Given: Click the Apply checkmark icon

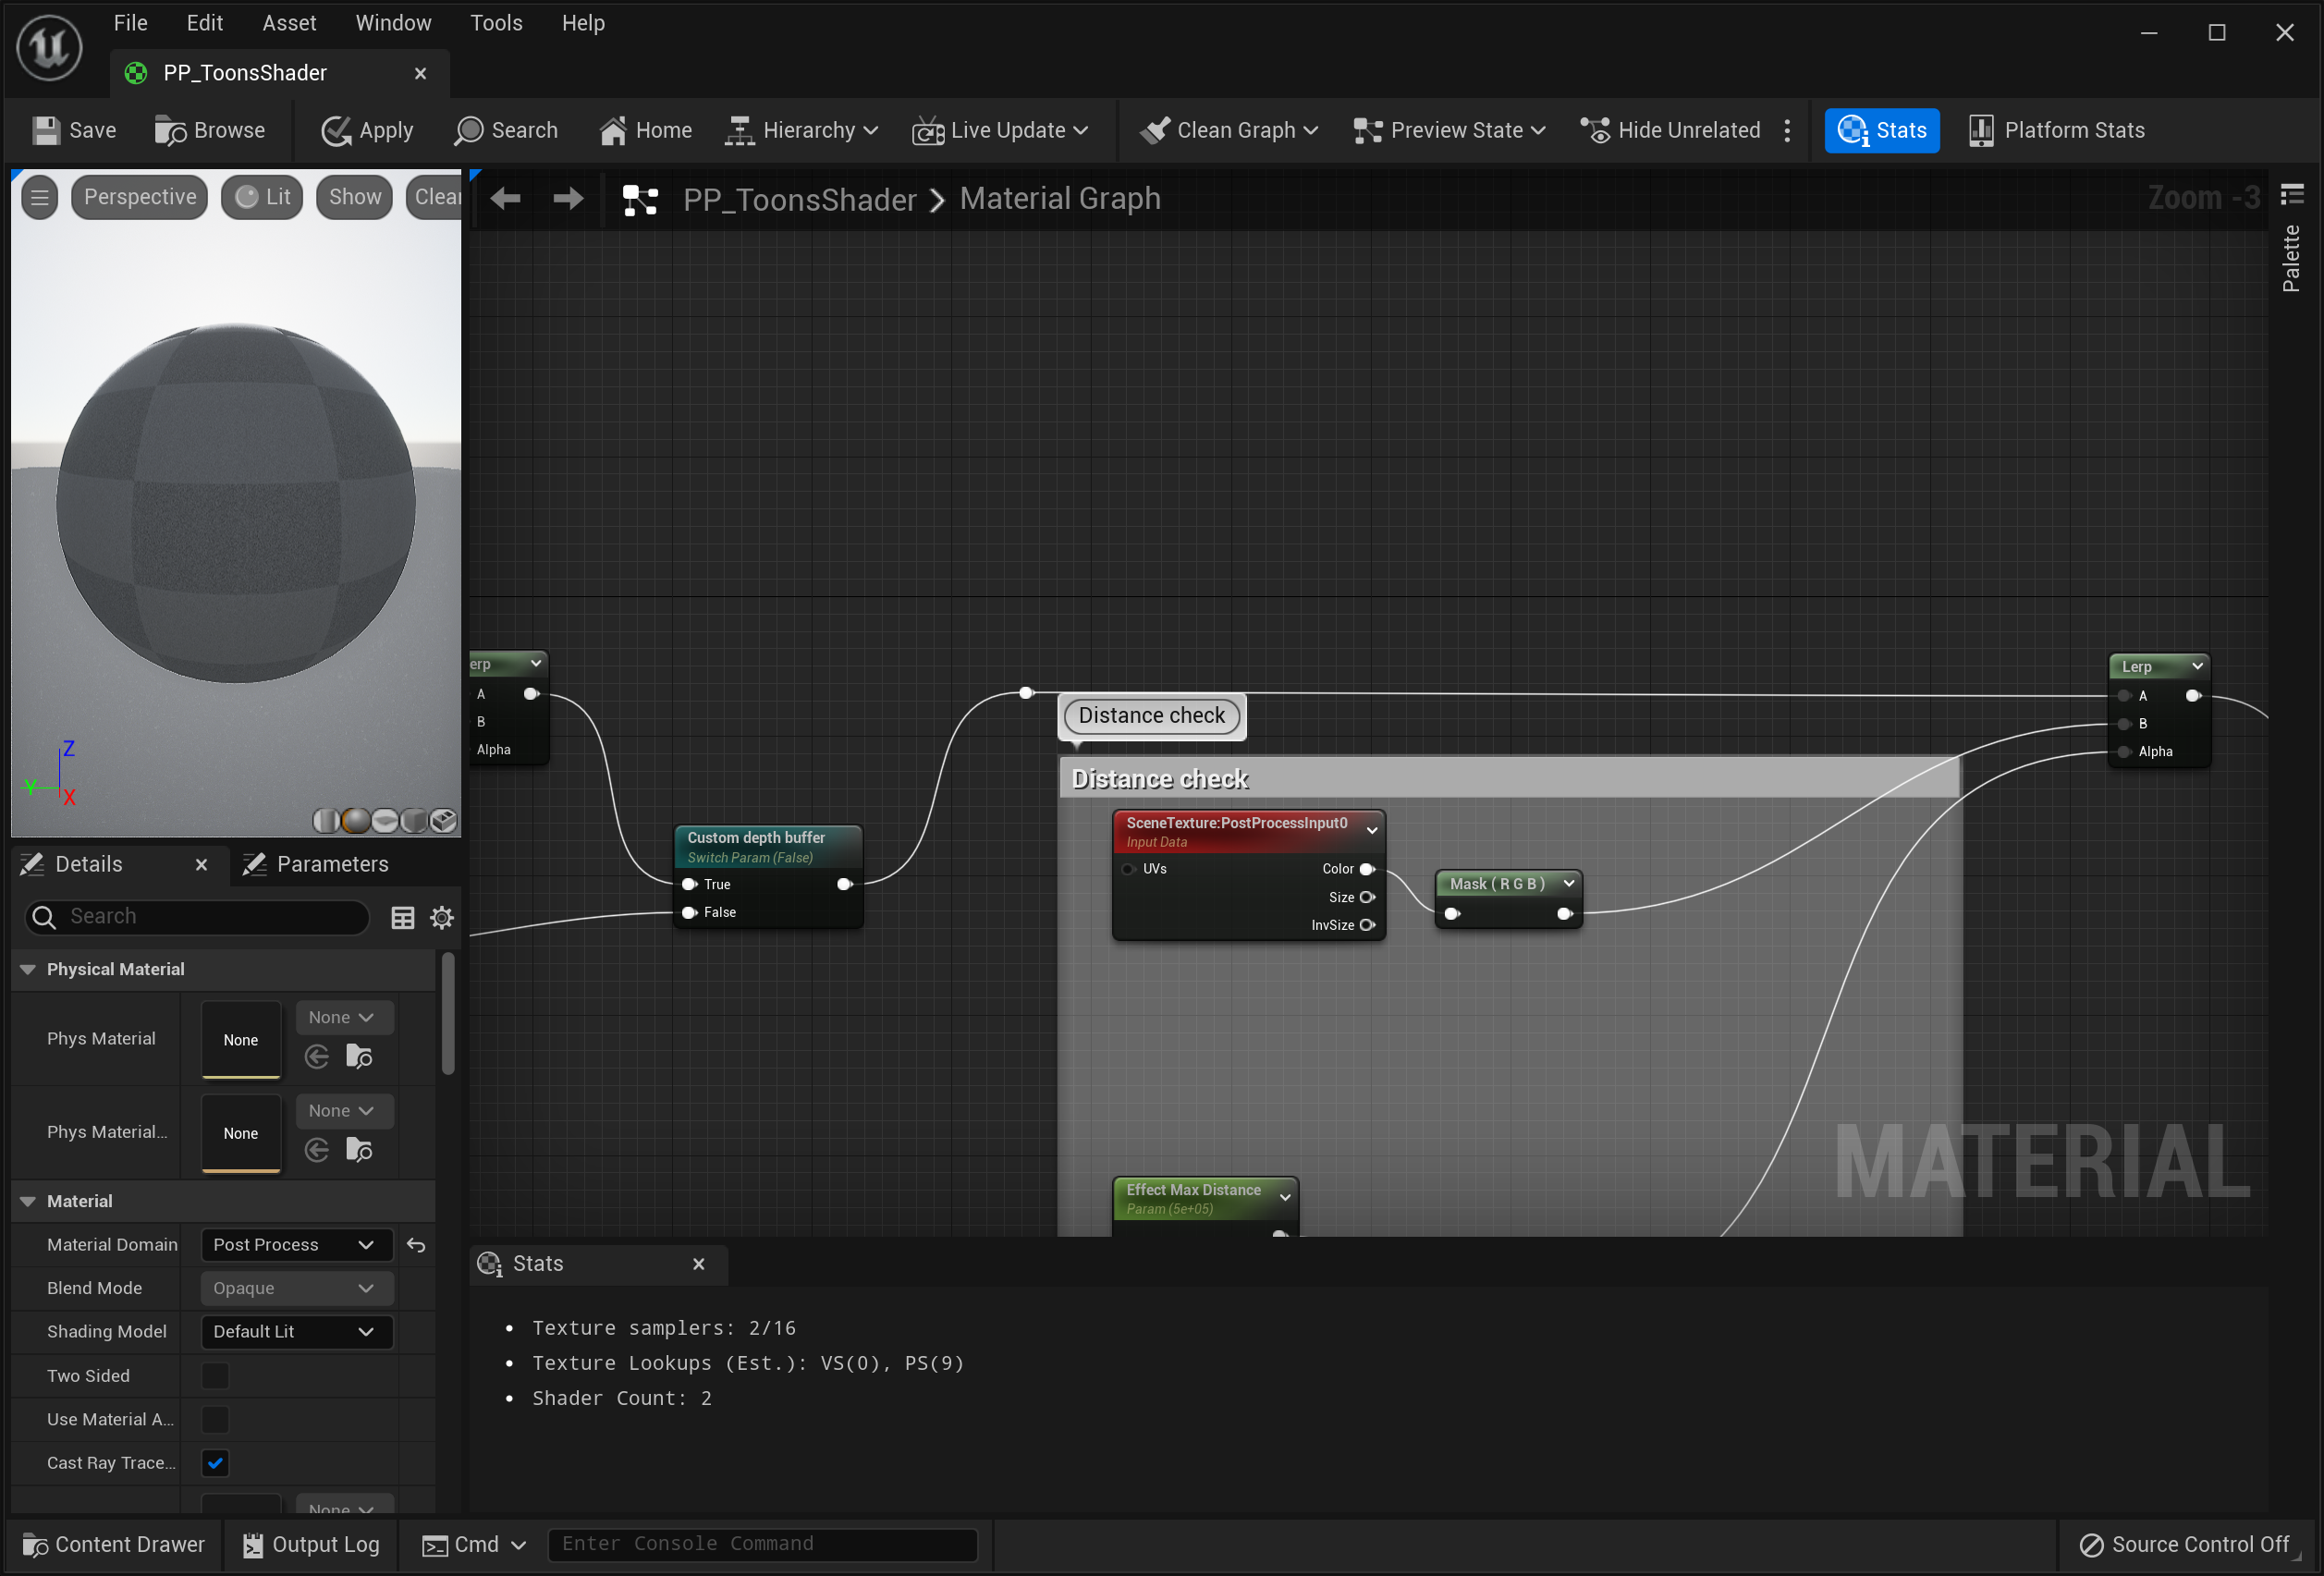Looking at the screenshot, I should 336,131.
